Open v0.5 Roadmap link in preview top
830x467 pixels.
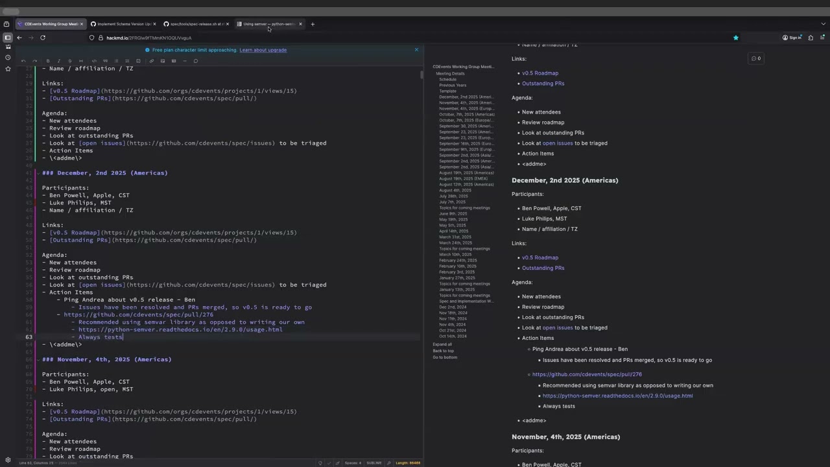540,73
